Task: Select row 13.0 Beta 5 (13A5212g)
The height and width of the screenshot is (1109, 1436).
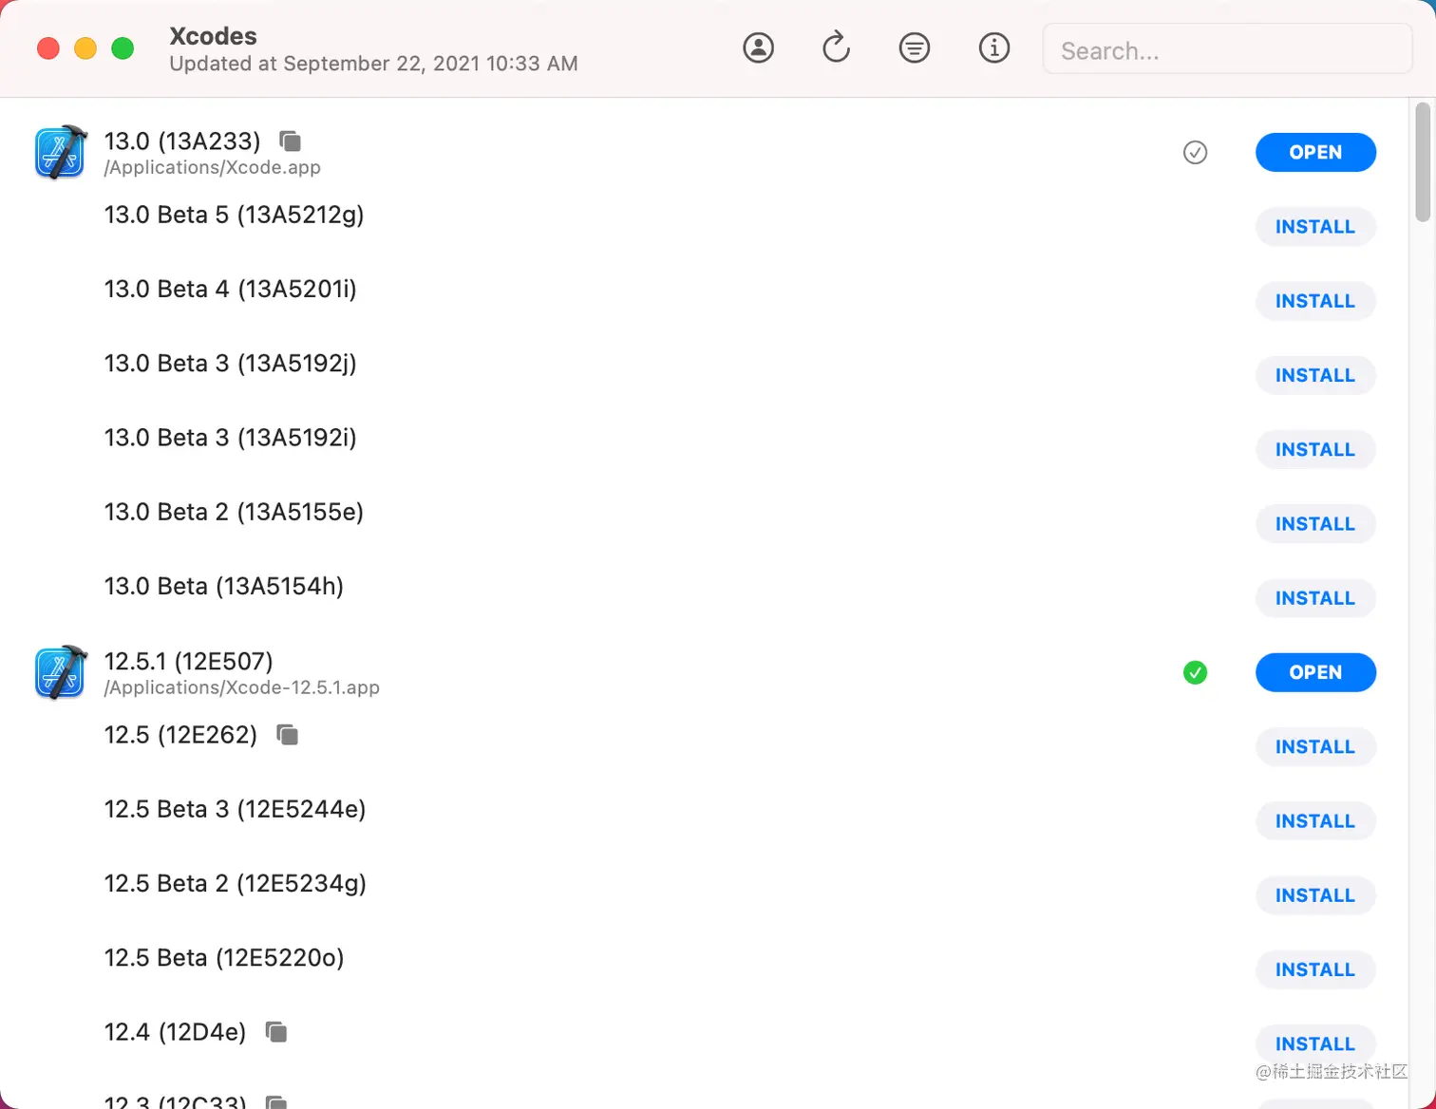Action: [234, 216]
